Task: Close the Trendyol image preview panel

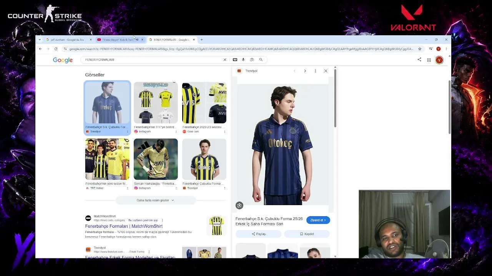Action: click(326, 71)
